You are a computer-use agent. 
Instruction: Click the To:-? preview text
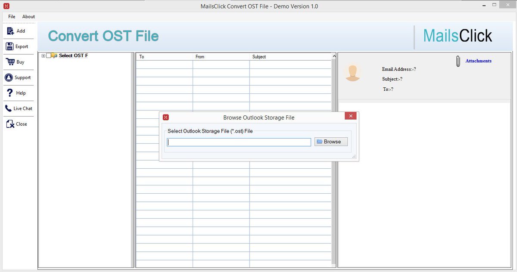[388, 89]
